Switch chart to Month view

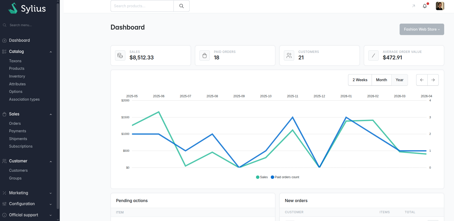(381, 80)
